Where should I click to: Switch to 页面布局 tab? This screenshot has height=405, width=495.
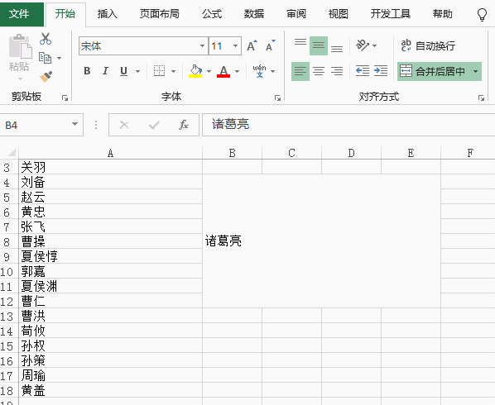[x=160, y=14]
